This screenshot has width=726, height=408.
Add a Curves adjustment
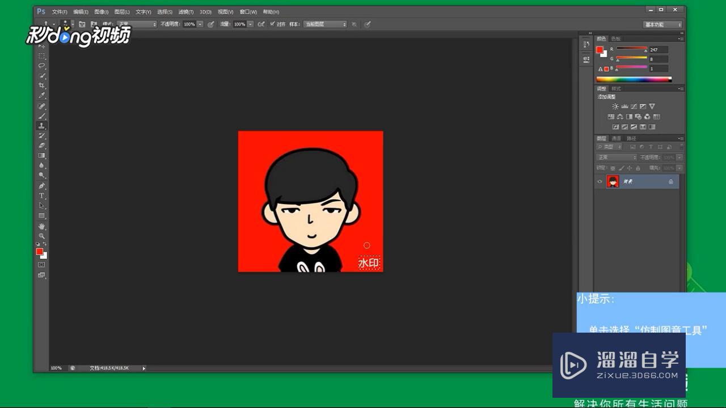coord(634,107)
